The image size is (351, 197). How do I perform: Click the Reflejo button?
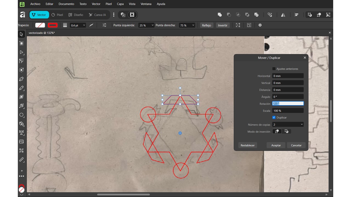tap(206, 25)
